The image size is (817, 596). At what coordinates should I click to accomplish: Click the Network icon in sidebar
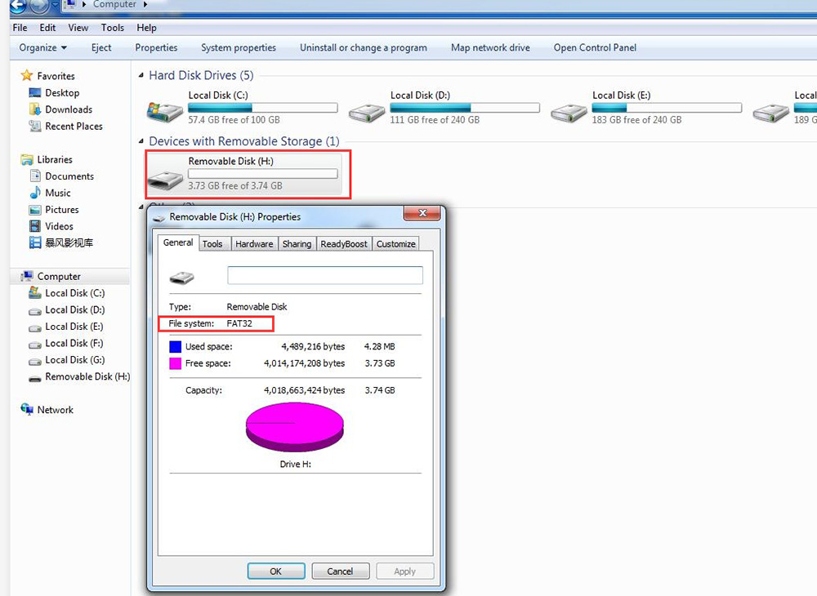[x=27, y=409]
